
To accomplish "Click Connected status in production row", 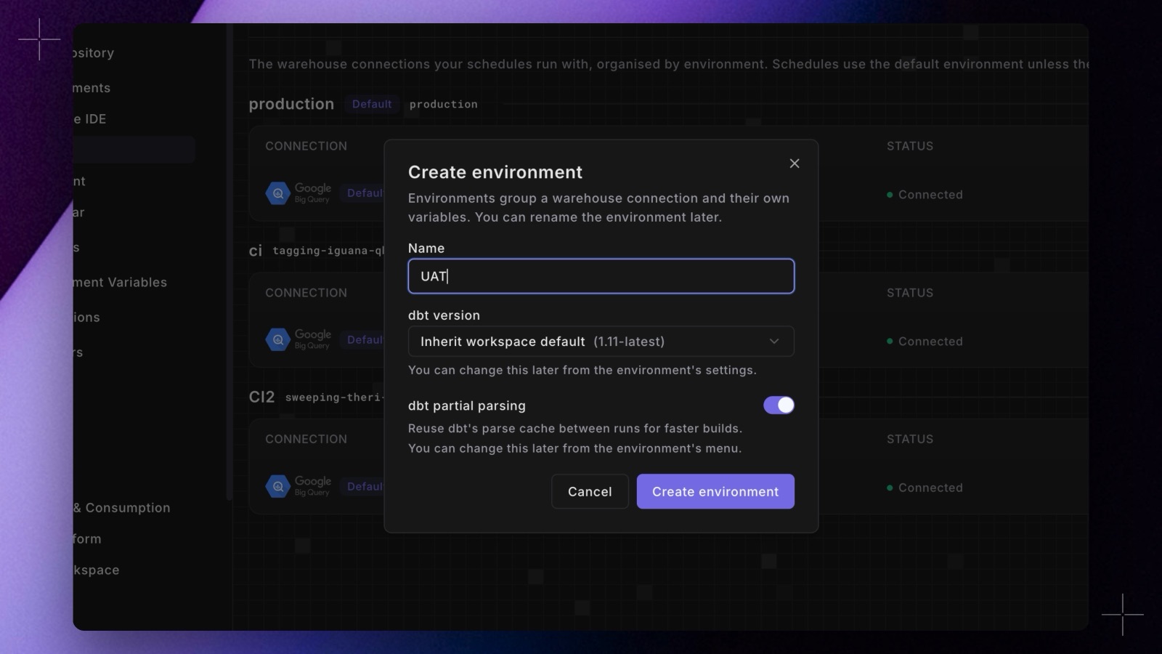I will point(925,195).
